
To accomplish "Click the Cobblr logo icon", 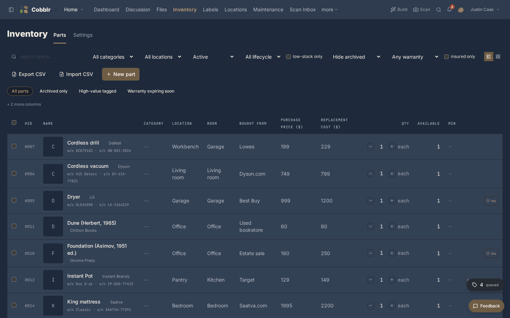I will (x=24, y=10).
